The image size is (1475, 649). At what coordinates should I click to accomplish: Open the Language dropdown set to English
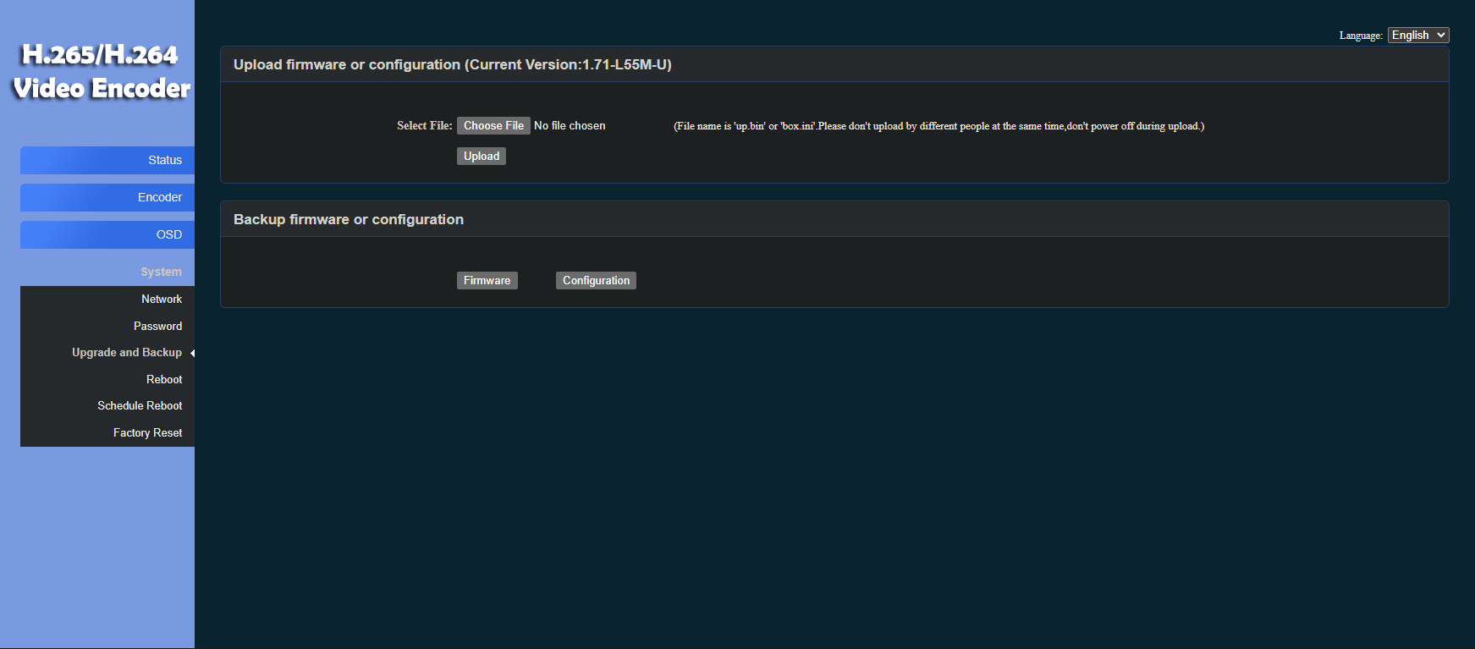[1417, 35]
